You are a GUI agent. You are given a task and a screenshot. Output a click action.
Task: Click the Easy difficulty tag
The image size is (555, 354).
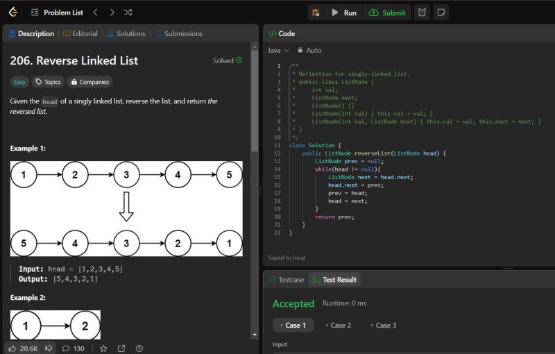(x=19, y=82)
